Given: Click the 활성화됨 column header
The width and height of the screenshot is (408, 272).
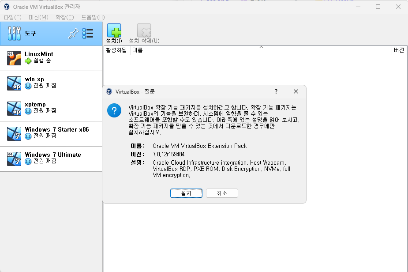Looking at the screenshot, I should pyautogui.click(x=116, y=50).
